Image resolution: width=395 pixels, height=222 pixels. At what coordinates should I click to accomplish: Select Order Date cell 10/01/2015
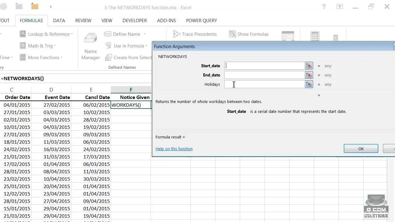[x=15, y=127]
